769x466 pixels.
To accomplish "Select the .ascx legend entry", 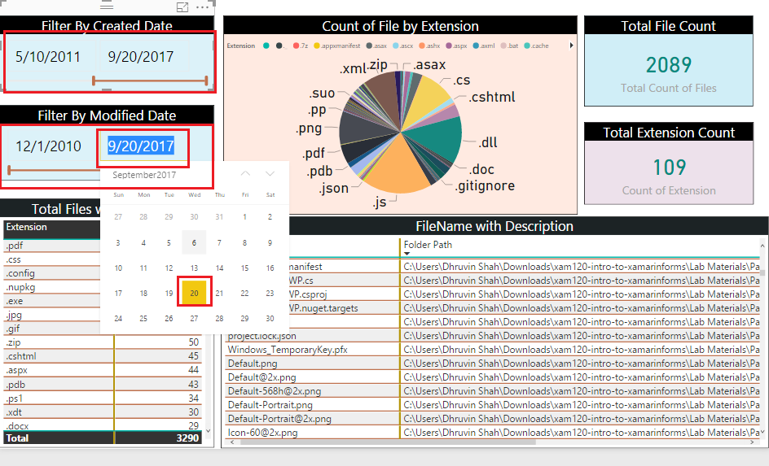I will (x=403, y=46).
